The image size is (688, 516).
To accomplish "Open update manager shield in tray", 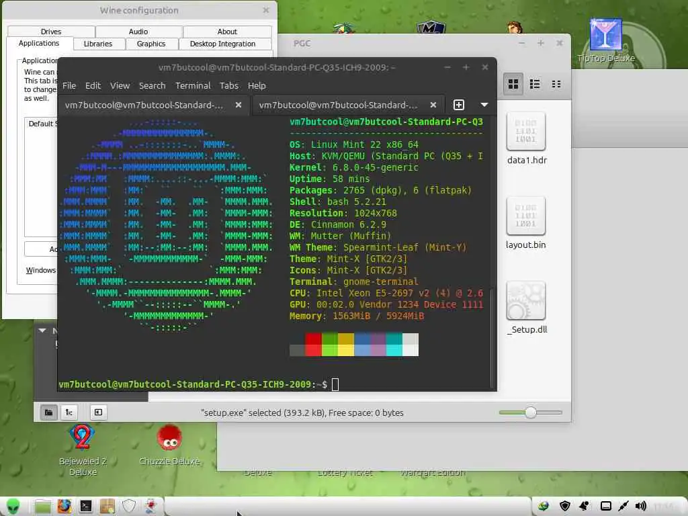I will tap(564, 506).
